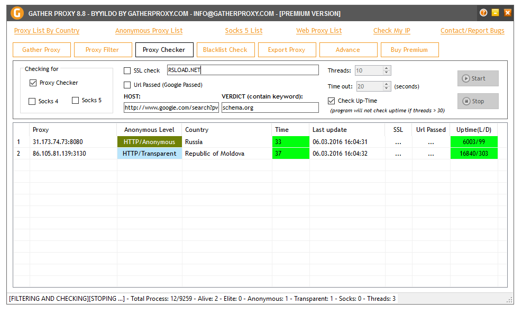Sort by the Time column header
522x313 pixels.
pyautogui.click(x=291, y=130)
